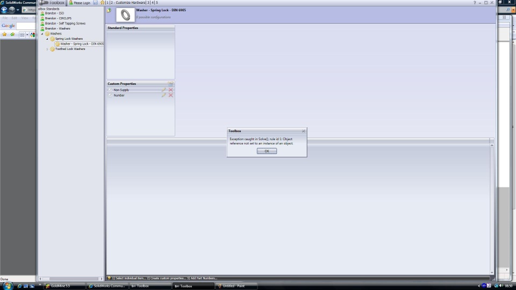Image resolution: width=516 pixels, height=290 pixels.
Task: Click OK in the Toolbox error dialog
Action: click(267, 151)
